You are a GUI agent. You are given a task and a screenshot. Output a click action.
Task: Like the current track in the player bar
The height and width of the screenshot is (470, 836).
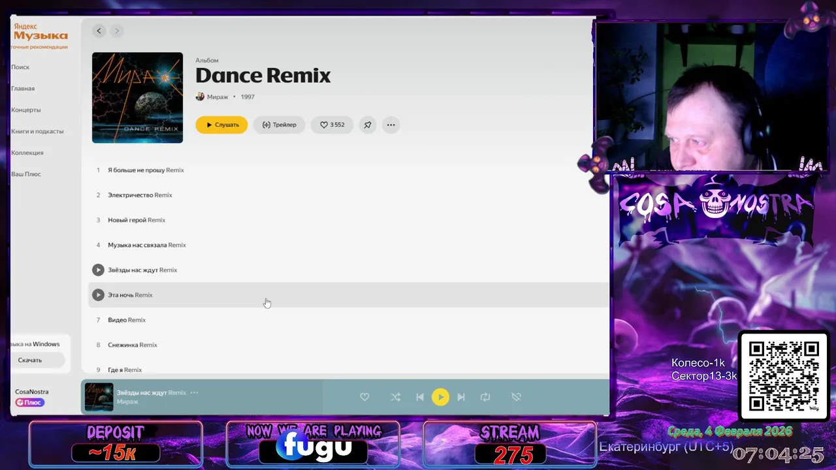pos(364,397)
